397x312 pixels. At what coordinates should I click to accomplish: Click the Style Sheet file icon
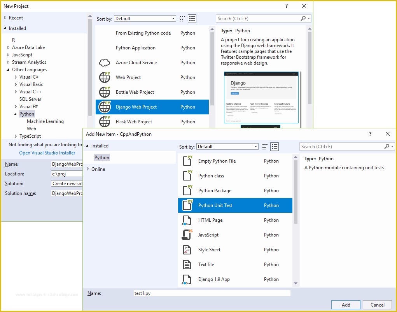pos(187,250)
